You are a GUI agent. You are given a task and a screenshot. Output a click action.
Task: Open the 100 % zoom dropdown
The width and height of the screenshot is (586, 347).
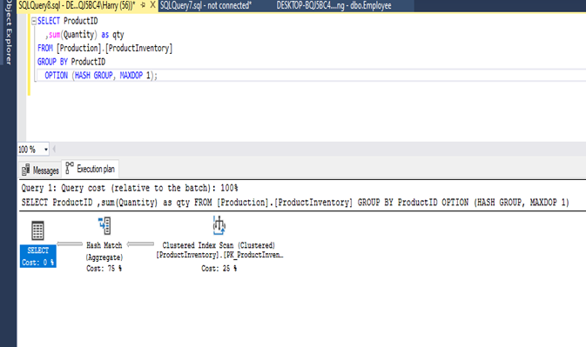pyautogui.click(x=46, y=150)
